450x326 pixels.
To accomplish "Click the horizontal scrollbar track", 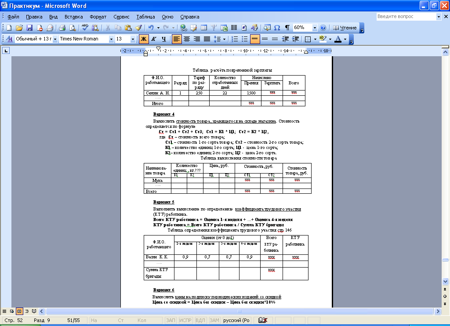I will pos(240,312).
